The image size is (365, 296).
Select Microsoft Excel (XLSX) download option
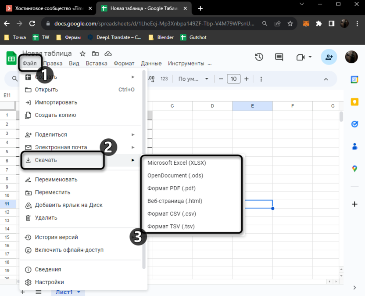tap(177, 162)
